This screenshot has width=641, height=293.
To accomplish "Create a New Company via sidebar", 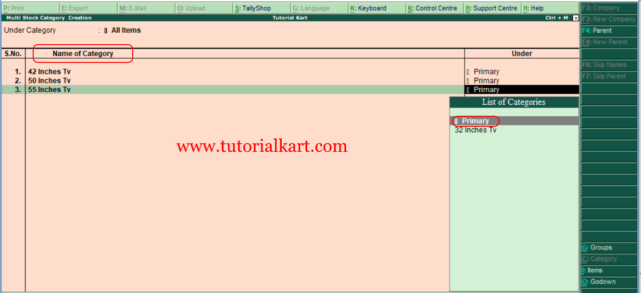I will point(609,19).
